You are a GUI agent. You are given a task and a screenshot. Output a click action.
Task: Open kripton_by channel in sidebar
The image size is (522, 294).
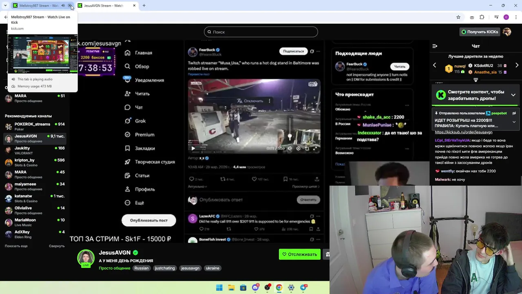35,163
